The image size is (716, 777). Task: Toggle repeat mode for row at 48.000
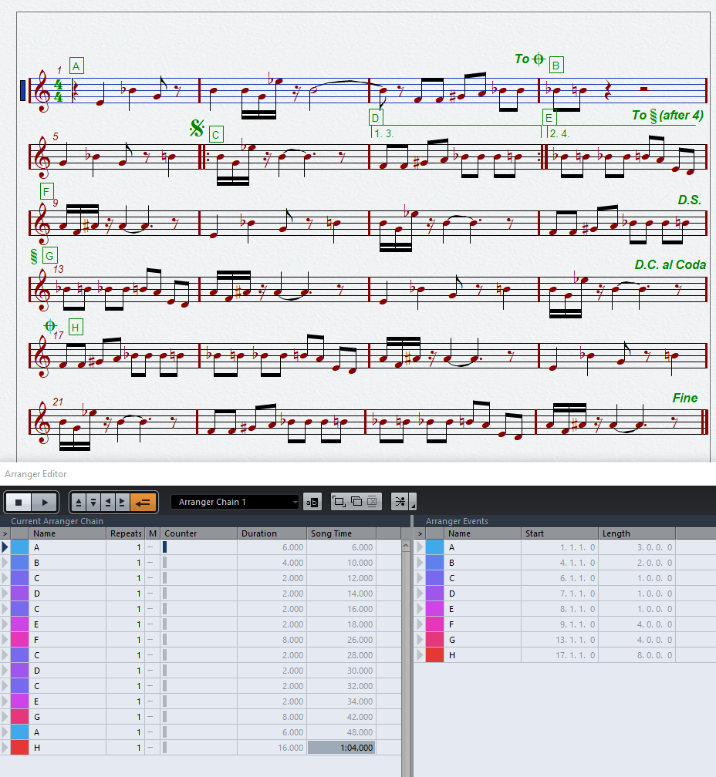[150, 732]
